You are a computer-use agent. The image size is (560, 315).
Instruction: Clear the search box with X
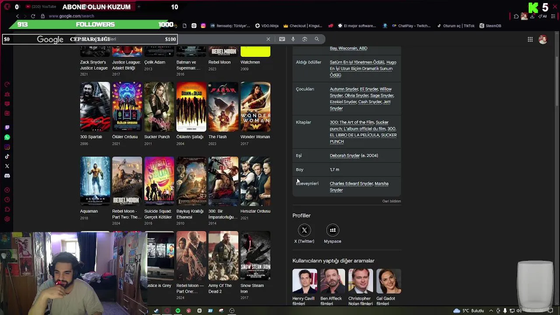click(268, 39)
